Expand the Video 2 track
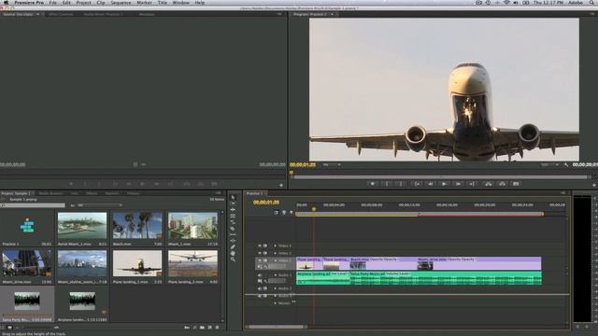The image size is (598, 336). (x=276, y=253)
